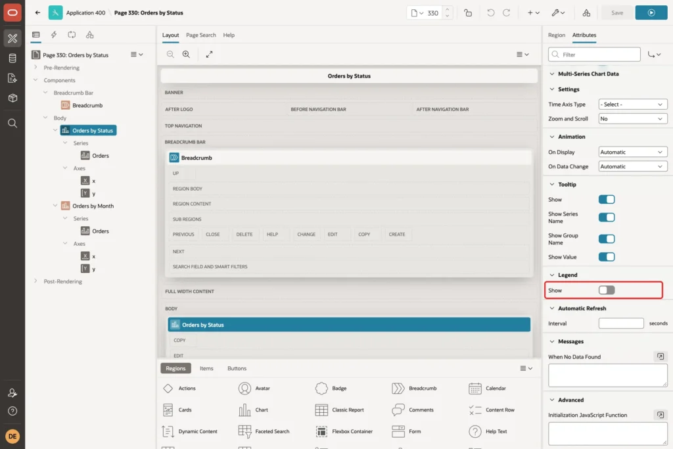Toggle Tooltip Show switch
The image size is (673, 449).
coord(607,200)
